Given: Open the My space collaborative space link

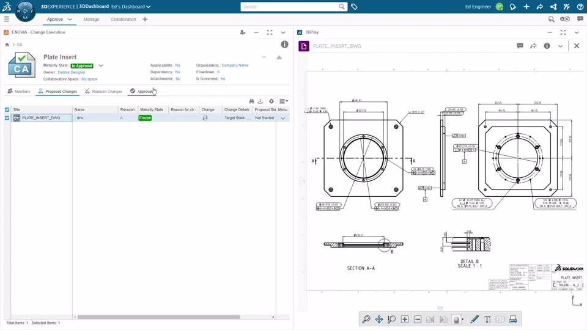Looking at the screenshot, I should click(x=89, y=79).
